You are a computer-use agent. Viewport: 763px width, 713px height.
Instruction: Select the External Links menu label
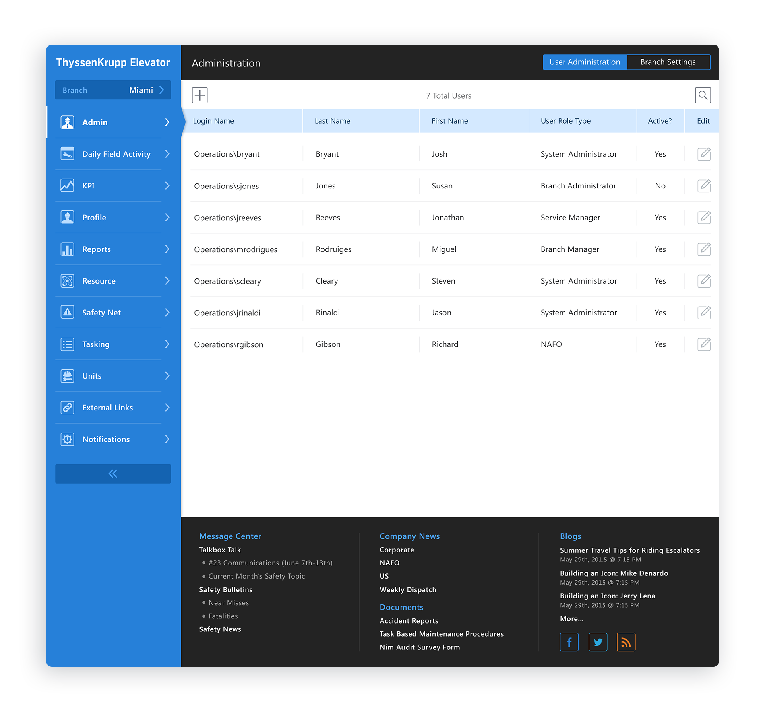point(108,408)
